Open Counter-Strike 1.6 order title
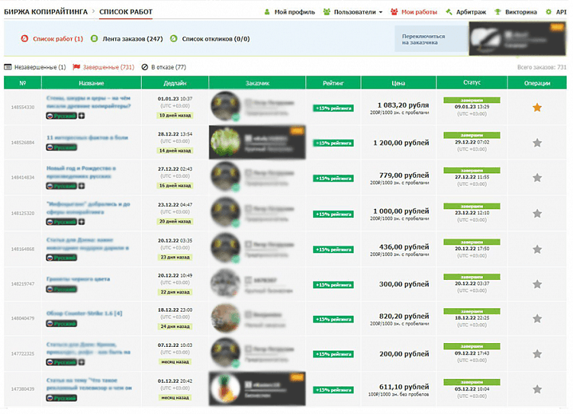Image resolution: width=573 pixels, height=414 pixels. pos(84,313)
